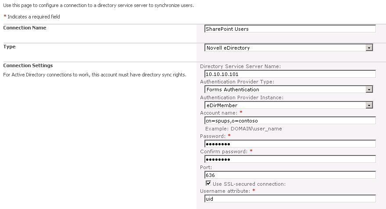
Task: Open the Authentication Provider Instance arrow
Action: click(369, 105)
